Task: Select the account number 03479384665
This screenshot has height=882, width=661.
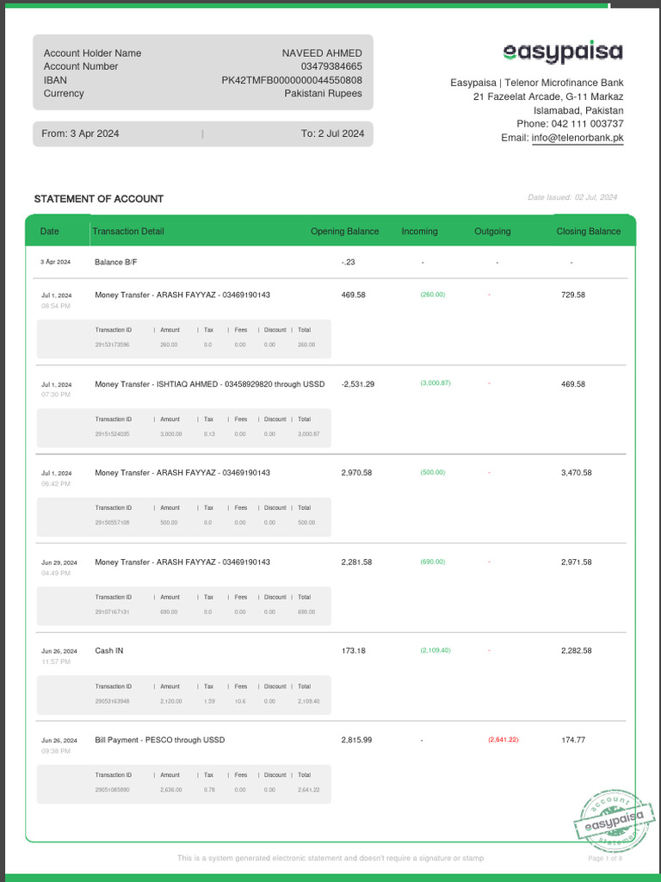Action: tap(331, 66)
